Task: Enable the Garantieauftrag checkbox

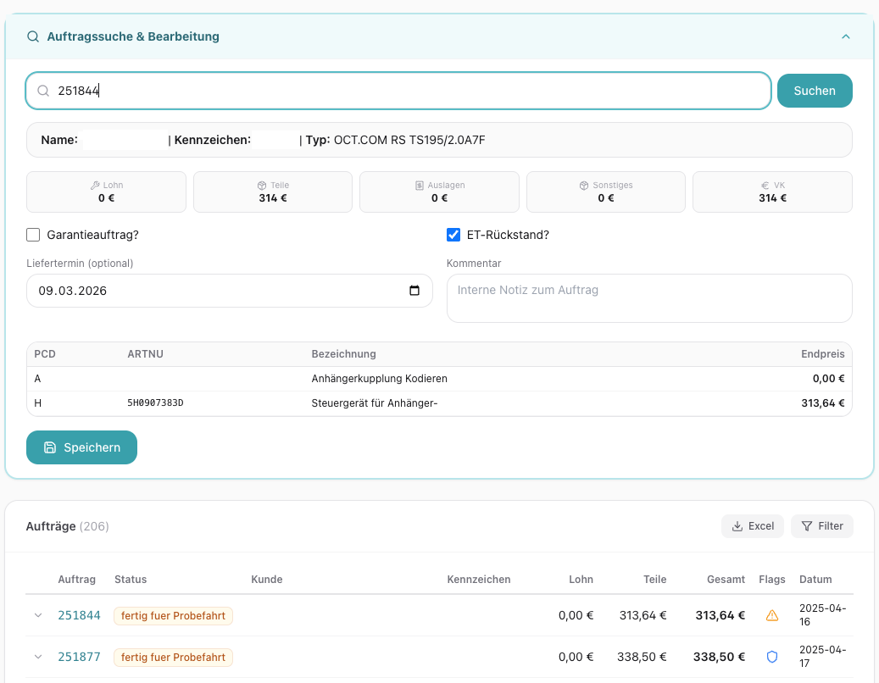Action: [x=34, y=235]
